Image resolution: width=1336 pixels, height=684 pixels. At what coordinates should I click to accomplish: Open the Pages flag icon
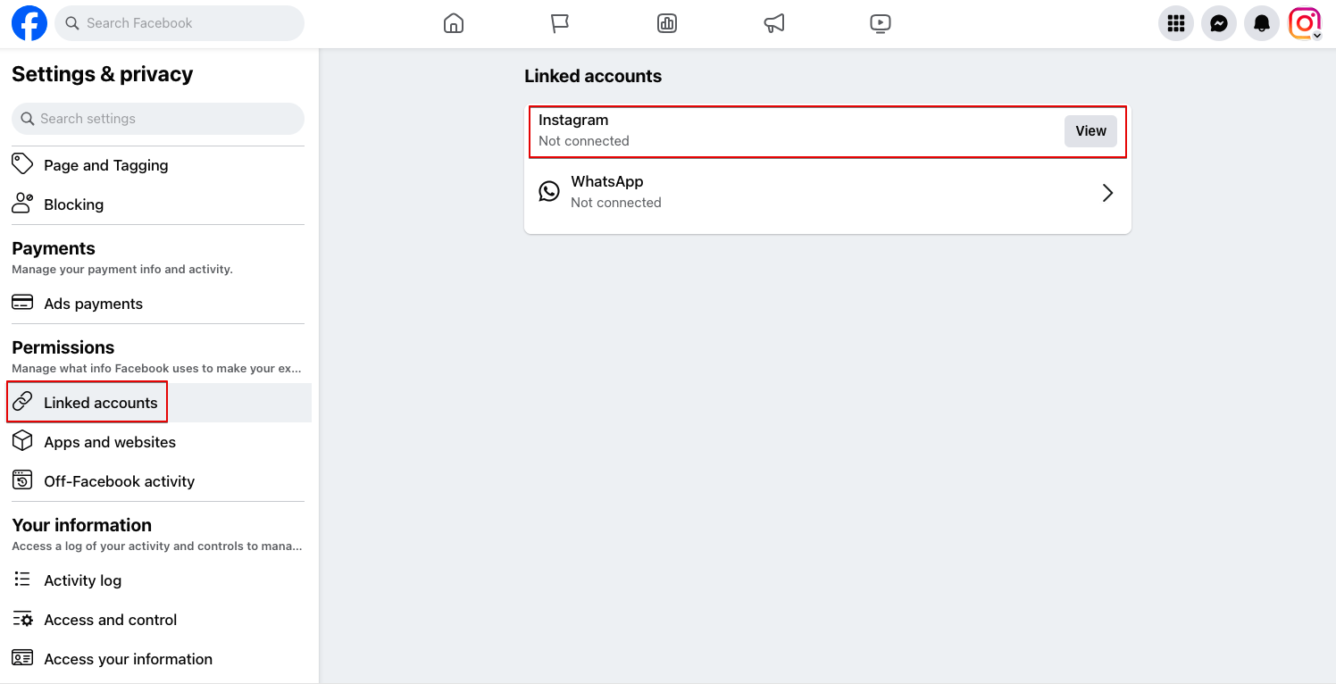(560, 23)
